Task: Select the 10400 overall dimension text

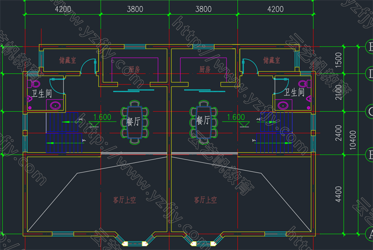Action: point(353,141)
